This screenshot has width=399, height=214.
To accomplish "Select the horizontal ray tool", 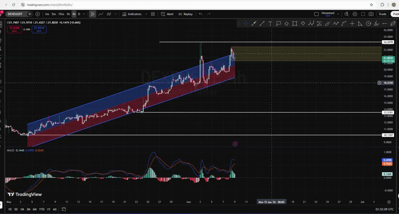I will 385,23.
